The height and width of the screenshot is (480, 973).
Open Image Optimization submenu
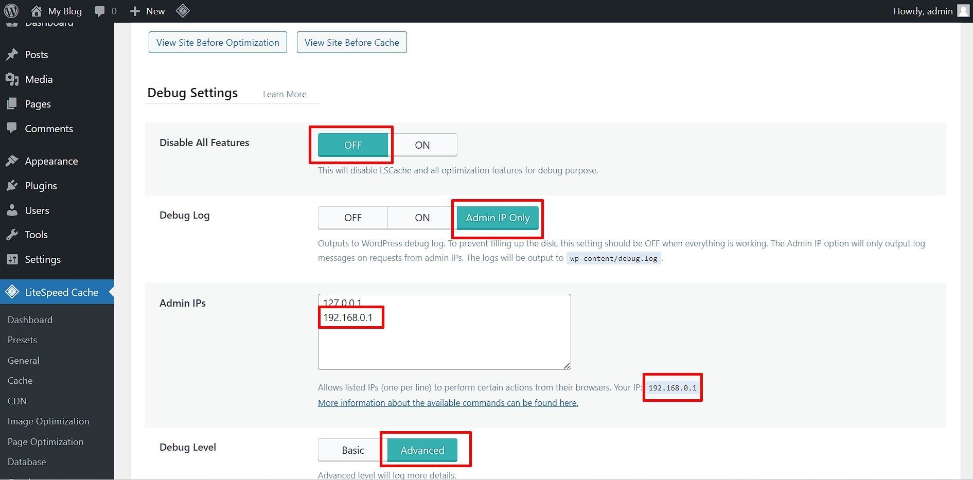pos(48,421)
